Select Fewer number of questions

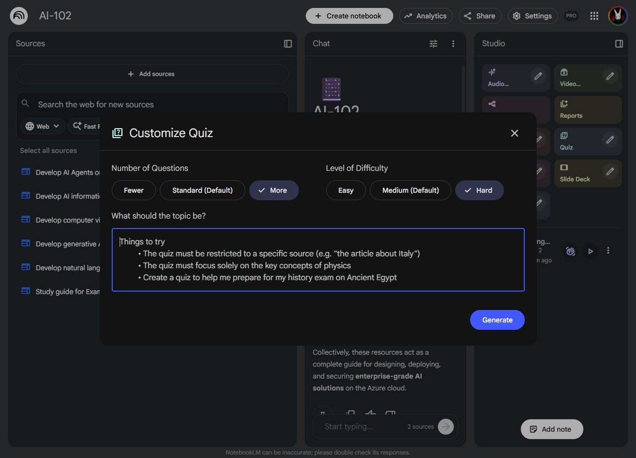(134, 190)
